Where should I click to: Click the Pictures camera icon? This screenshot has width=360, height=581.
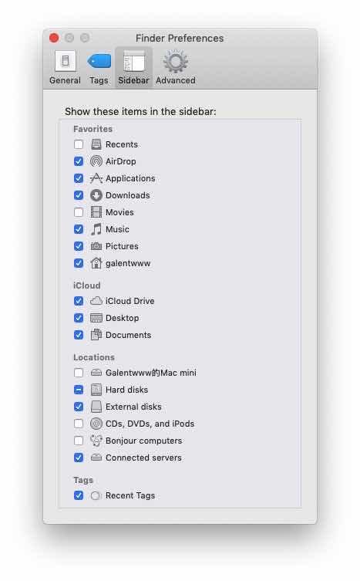pos(96,246)
